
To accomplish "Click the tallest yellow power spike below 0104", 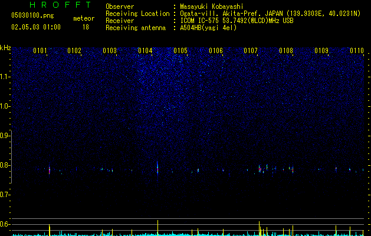I will (157, 227).
